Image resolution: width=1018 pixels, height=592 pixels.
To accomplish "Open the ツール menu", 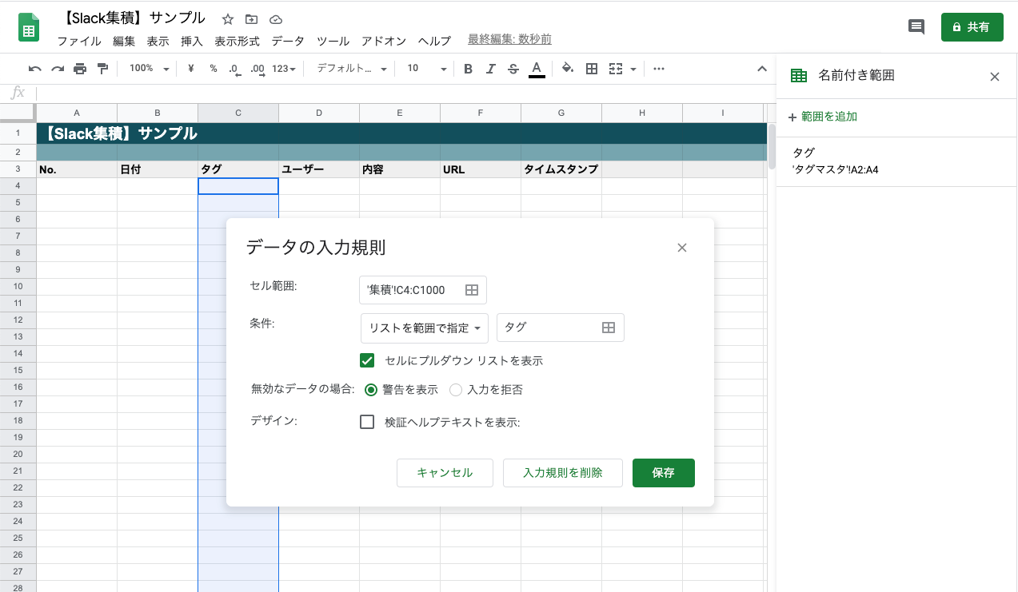I will point(333,41).
